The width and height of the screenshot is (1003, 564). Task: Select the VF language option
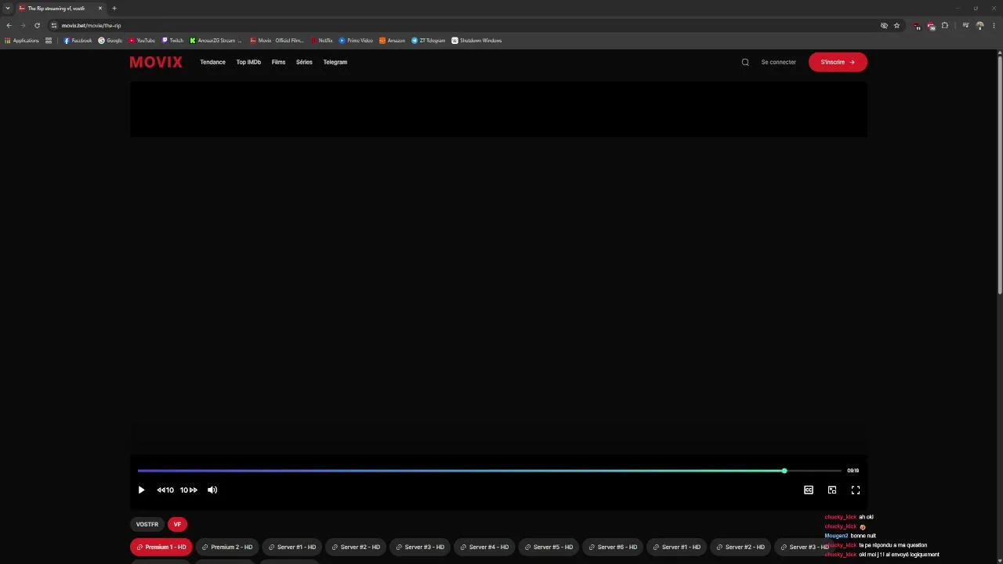tap(177, 524)
